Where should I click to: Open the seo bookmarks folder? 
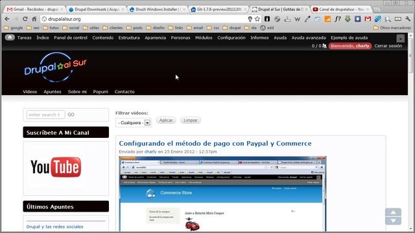tap(33, 28)
